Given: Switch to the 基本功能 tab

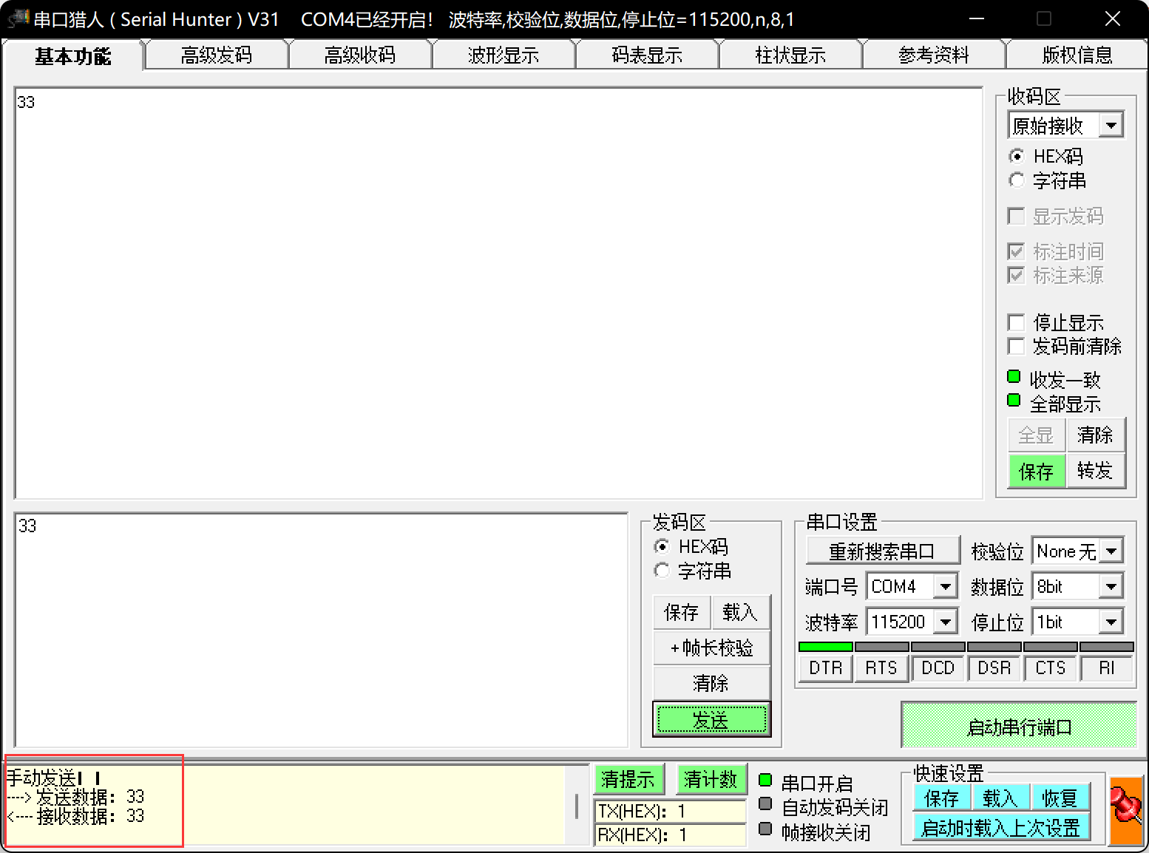Looking at the screenshot, I should [x=72, y=55].
